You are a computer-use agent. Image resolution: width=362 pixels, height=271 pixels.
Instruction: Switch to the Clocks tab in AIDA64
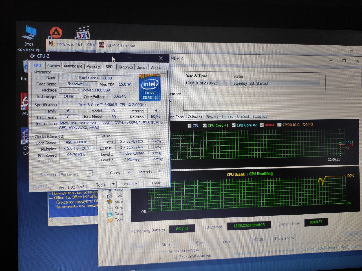pyautogui.click(x=227, y=117)
